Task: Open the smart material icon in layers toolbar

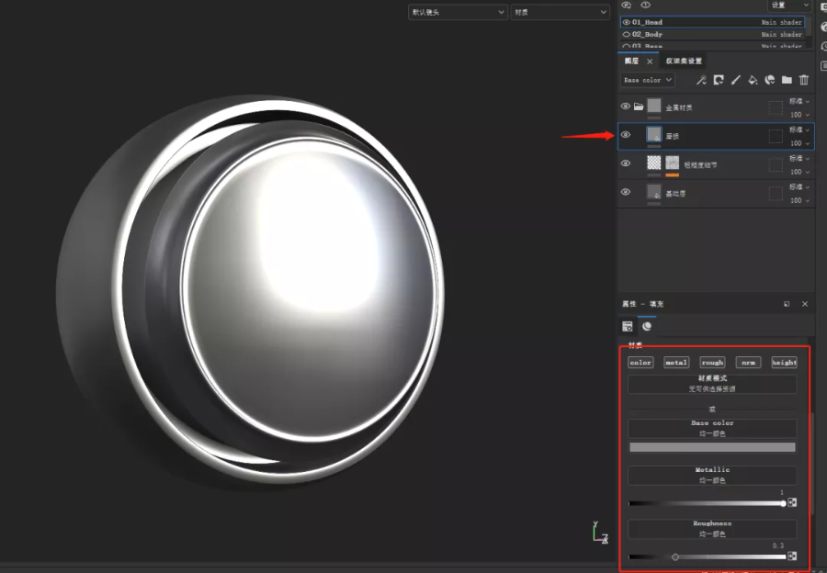Action: click(770, 80)
